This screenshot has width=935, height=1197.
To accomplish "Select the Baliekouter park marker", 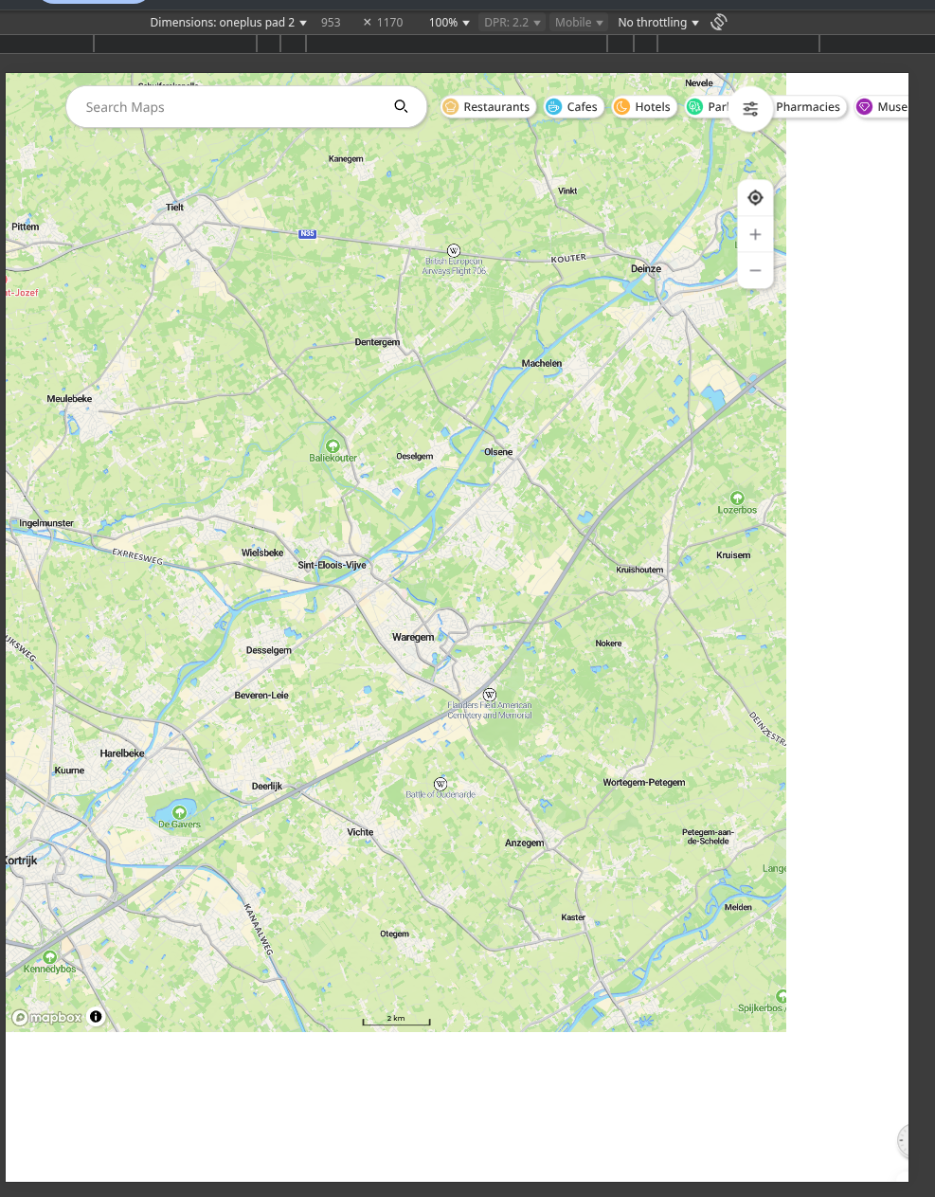I will 333,445.
